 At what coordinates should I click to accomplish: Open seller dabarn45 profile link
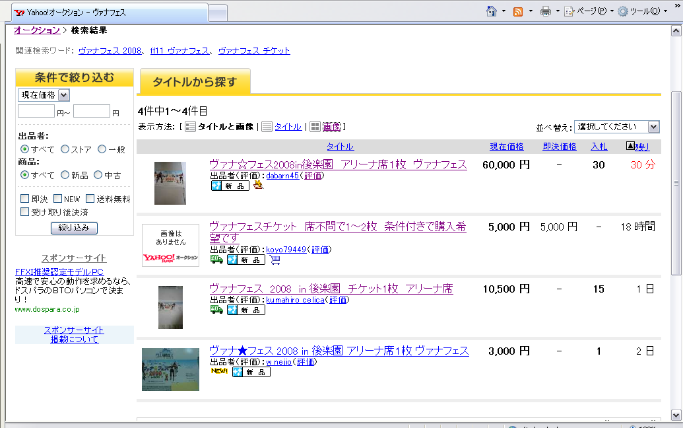click(x=282, y=176)
